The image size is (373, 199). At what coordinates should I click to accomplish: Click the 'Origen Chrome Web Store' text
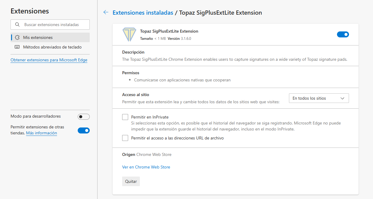coord(147,154)
